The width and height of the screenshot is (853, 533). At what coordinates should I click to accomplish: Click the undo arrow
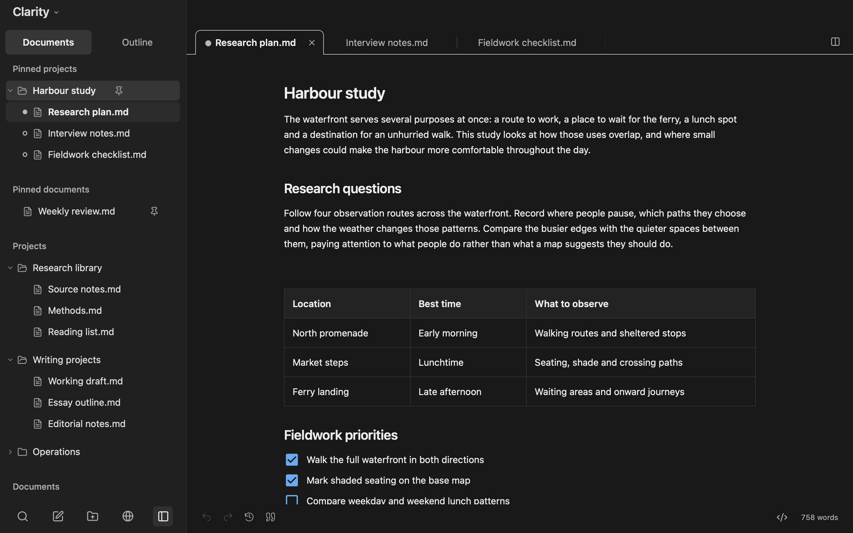(206, 517)
